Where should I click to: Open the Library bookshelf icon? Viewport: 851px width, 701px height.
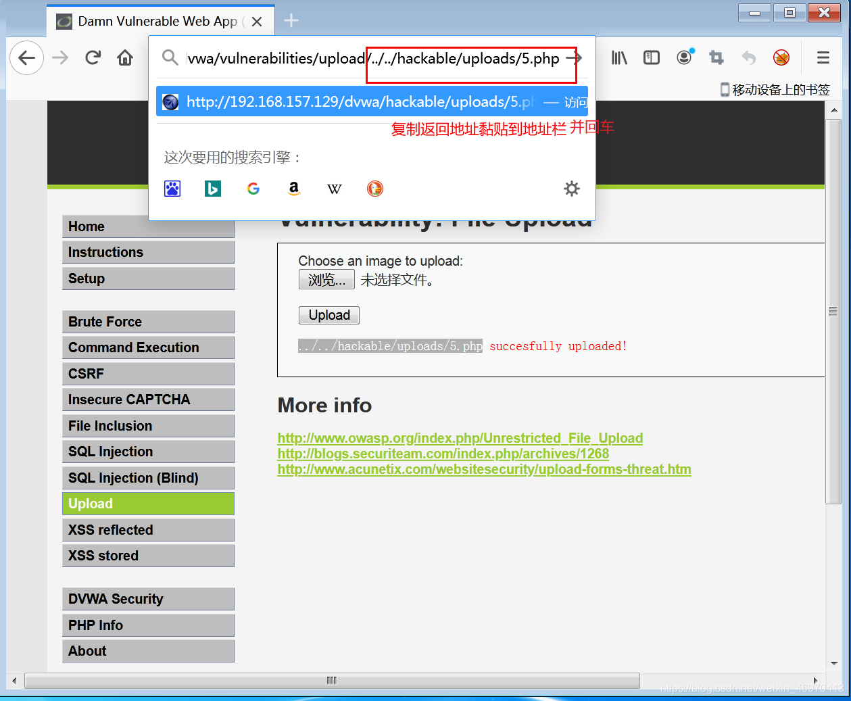tap(619, 58)
